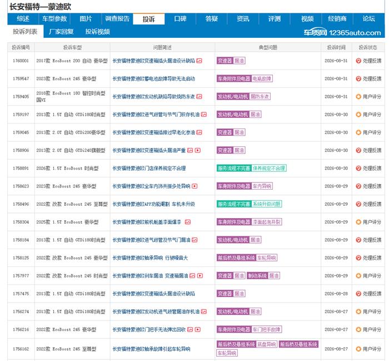Open image icon on complaint 1759197 row

click(204, 115)
